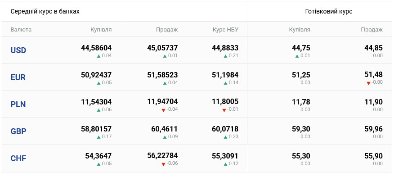Image resolution: width=403 pixels, height=181 pixels.
Task: Click the Курс НБУ column header
Action: click(x=225, y=30)
